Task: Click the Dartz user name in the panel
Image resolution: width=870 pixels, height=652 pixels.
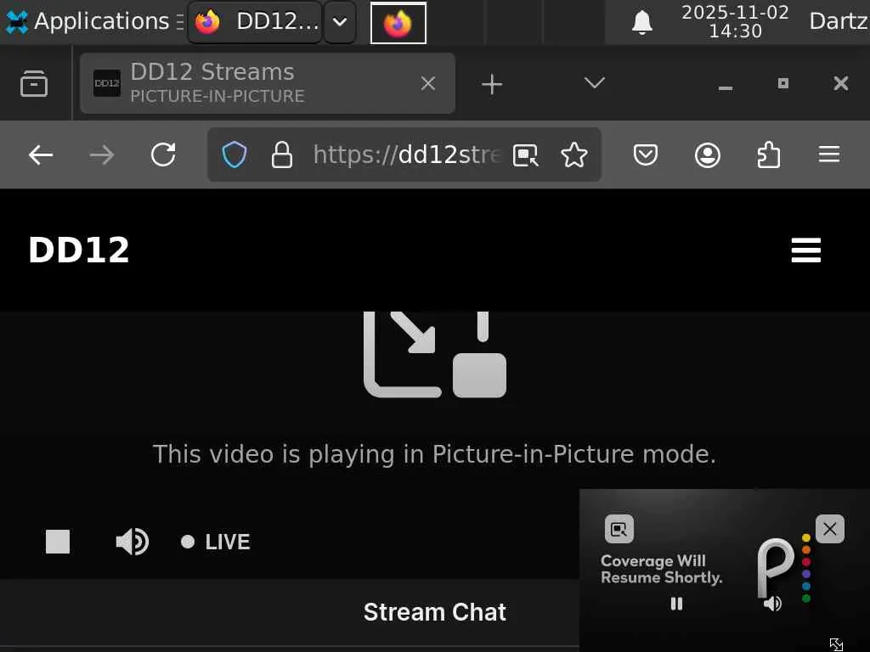Action: click(839, 21)
